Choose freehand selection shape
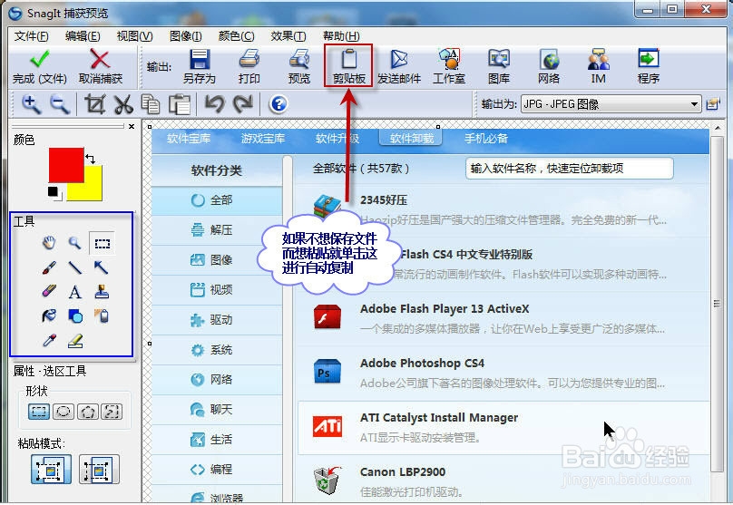 (x=112, y=412)
